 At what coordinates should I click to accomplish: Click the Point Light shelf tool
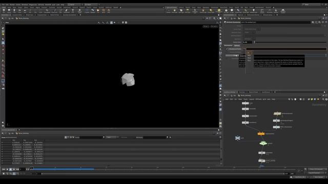(174, 11)
